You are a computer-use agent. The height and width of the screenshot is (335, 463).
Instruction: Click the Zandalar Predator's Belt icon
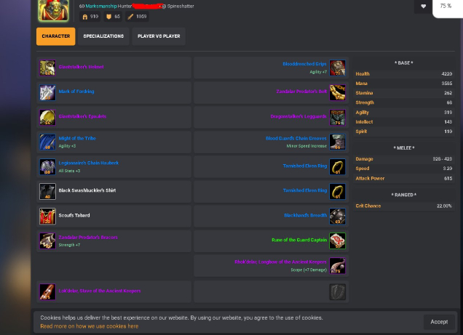pos(338,92)
